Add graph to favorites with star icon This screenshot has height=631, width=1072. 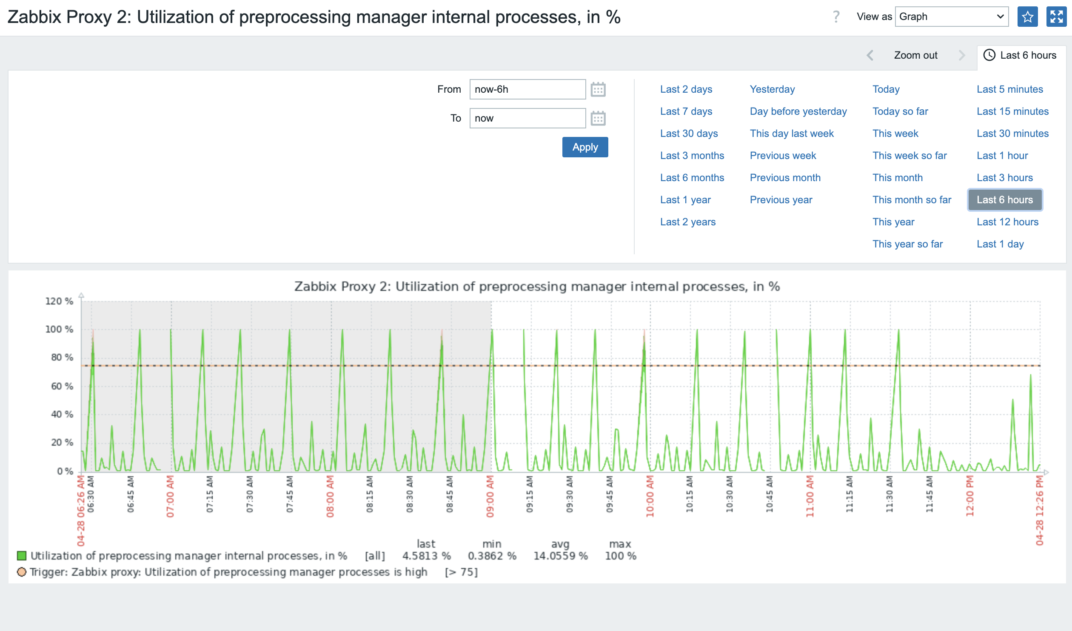pyautogui.click(x=1027, y=17)
